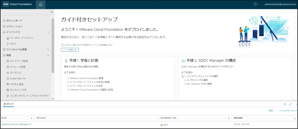Click the プロキシ設定 icon
Screen dimensions: 298x129
(8, 84)
